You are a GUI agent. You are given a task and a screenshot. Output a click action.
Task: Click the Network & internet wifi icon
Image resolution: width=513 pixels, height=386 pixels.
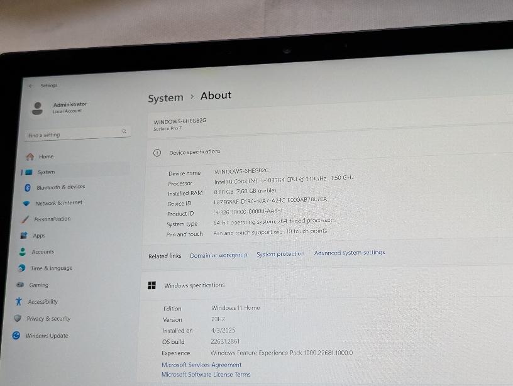pos(26,204)
